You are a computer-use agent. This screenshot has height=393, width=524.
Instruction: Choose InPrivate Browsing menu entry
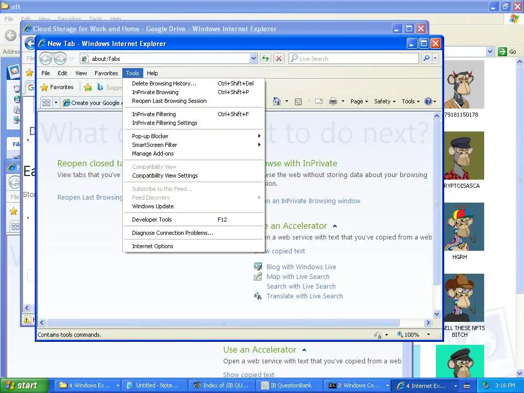pos(193,92)
